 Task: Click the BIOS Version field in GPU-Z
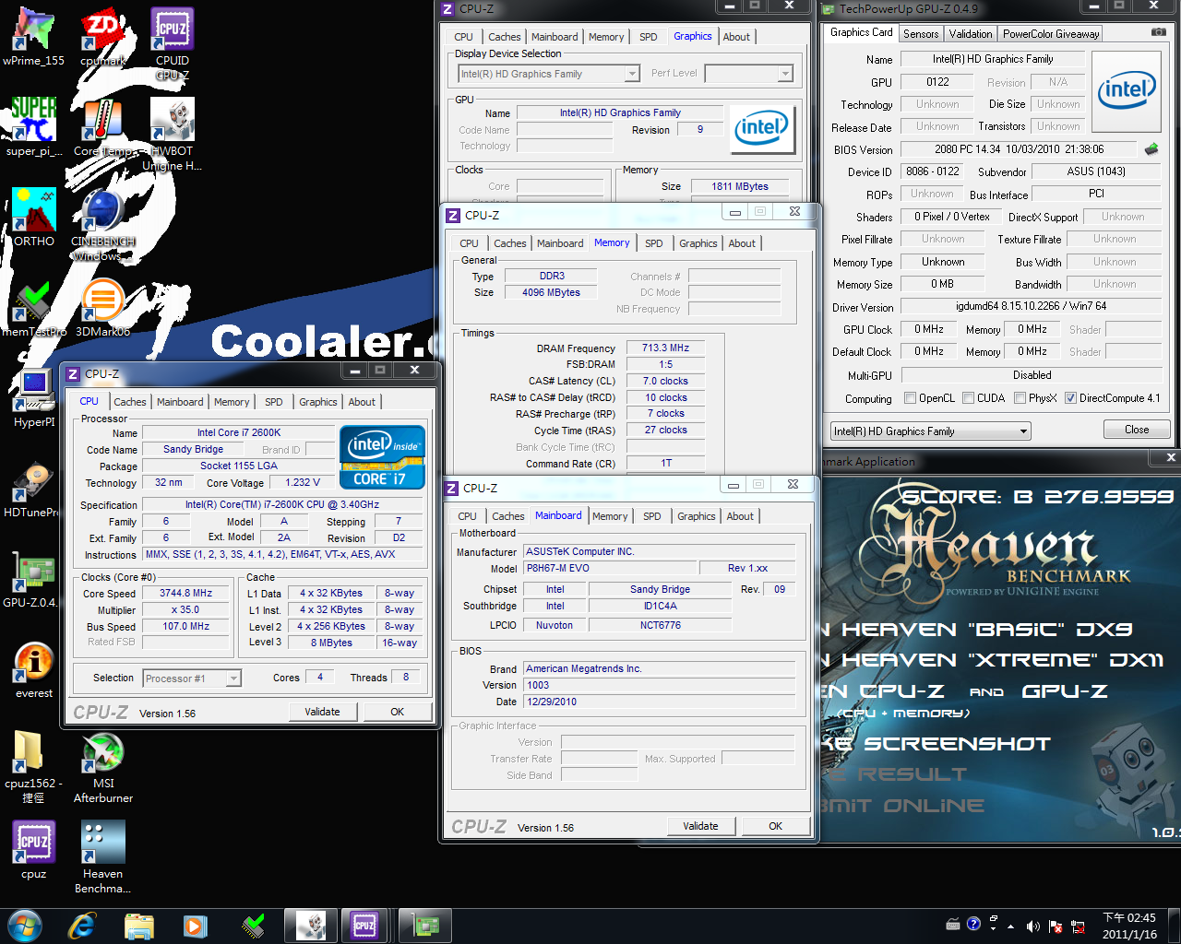(1020, 149)
